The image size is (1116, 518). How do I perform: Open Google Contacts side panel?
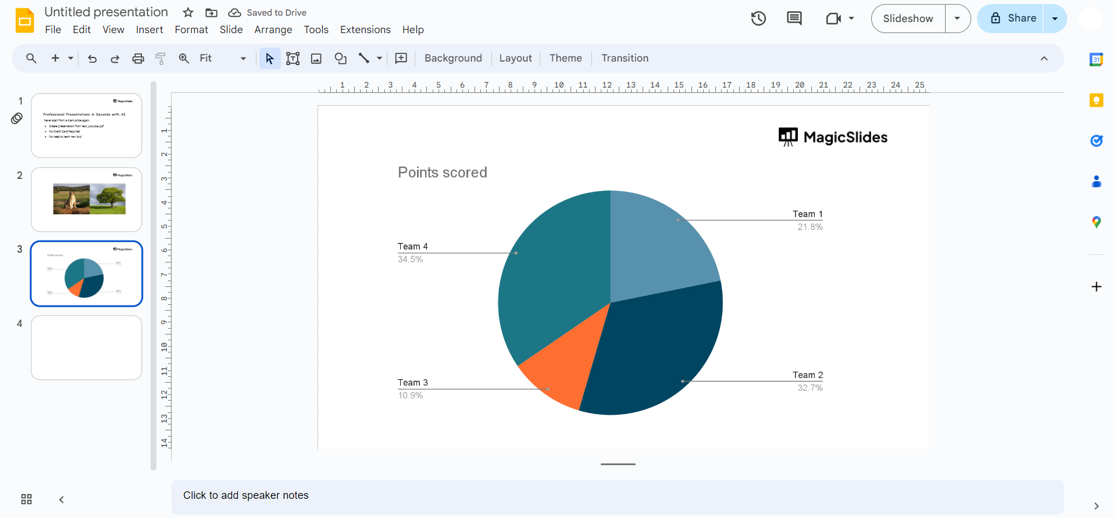tap(1096, 182)
